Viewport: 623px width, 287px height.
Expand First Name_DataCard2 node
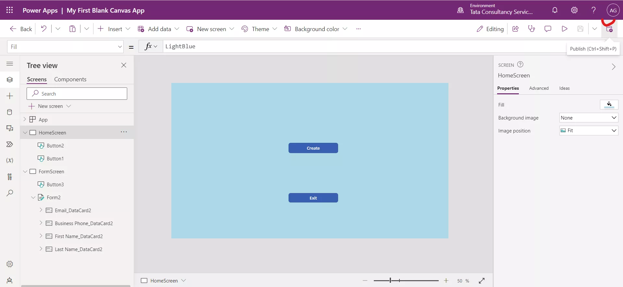click(x=41, y=236)
